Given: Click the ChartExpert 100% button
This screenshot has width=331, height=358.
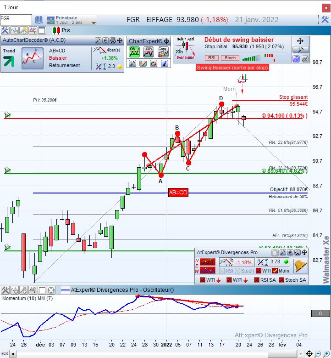Looking at the screenshot, I should click(x=149, y=52).
